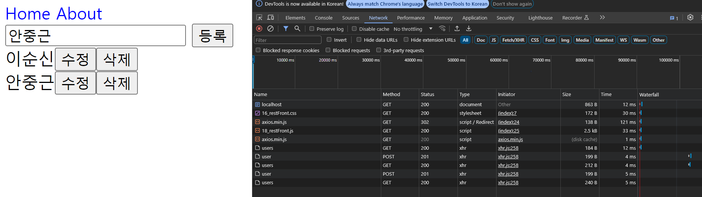The height and width of the screenshot is (197, 702).
Task: Open the Memory tab
Action: [443, 18]
